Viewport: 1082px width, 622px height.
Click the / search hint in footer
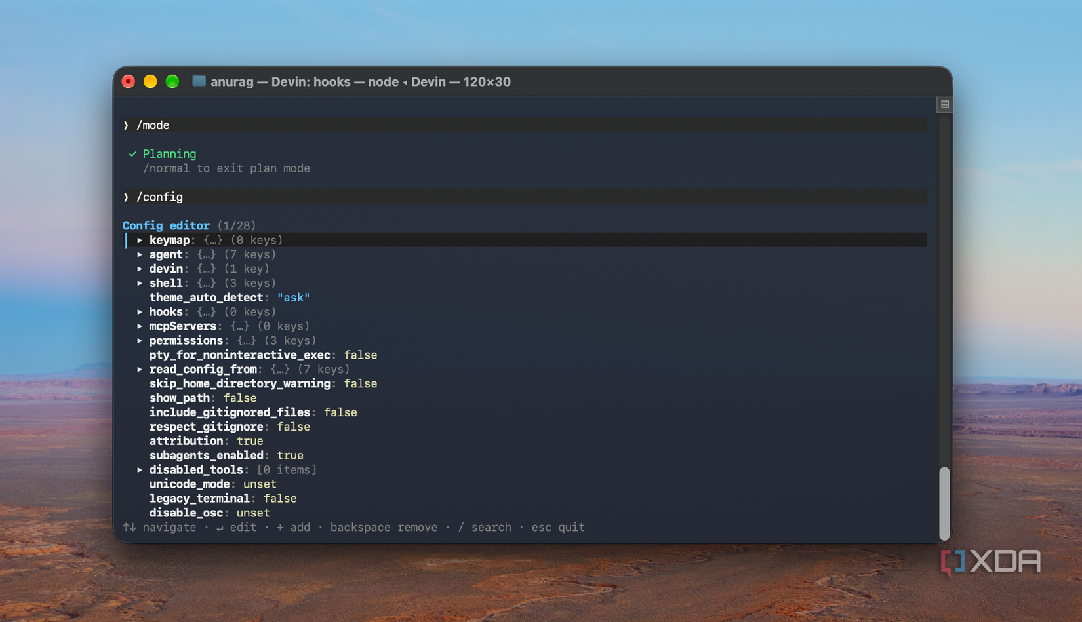[485, 528]
